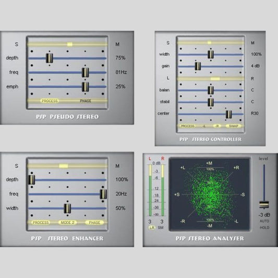Click the PSP Stereo Enhancer title
Image resolution: width=278 pixels, height=278 pixels.
point(67,238)
